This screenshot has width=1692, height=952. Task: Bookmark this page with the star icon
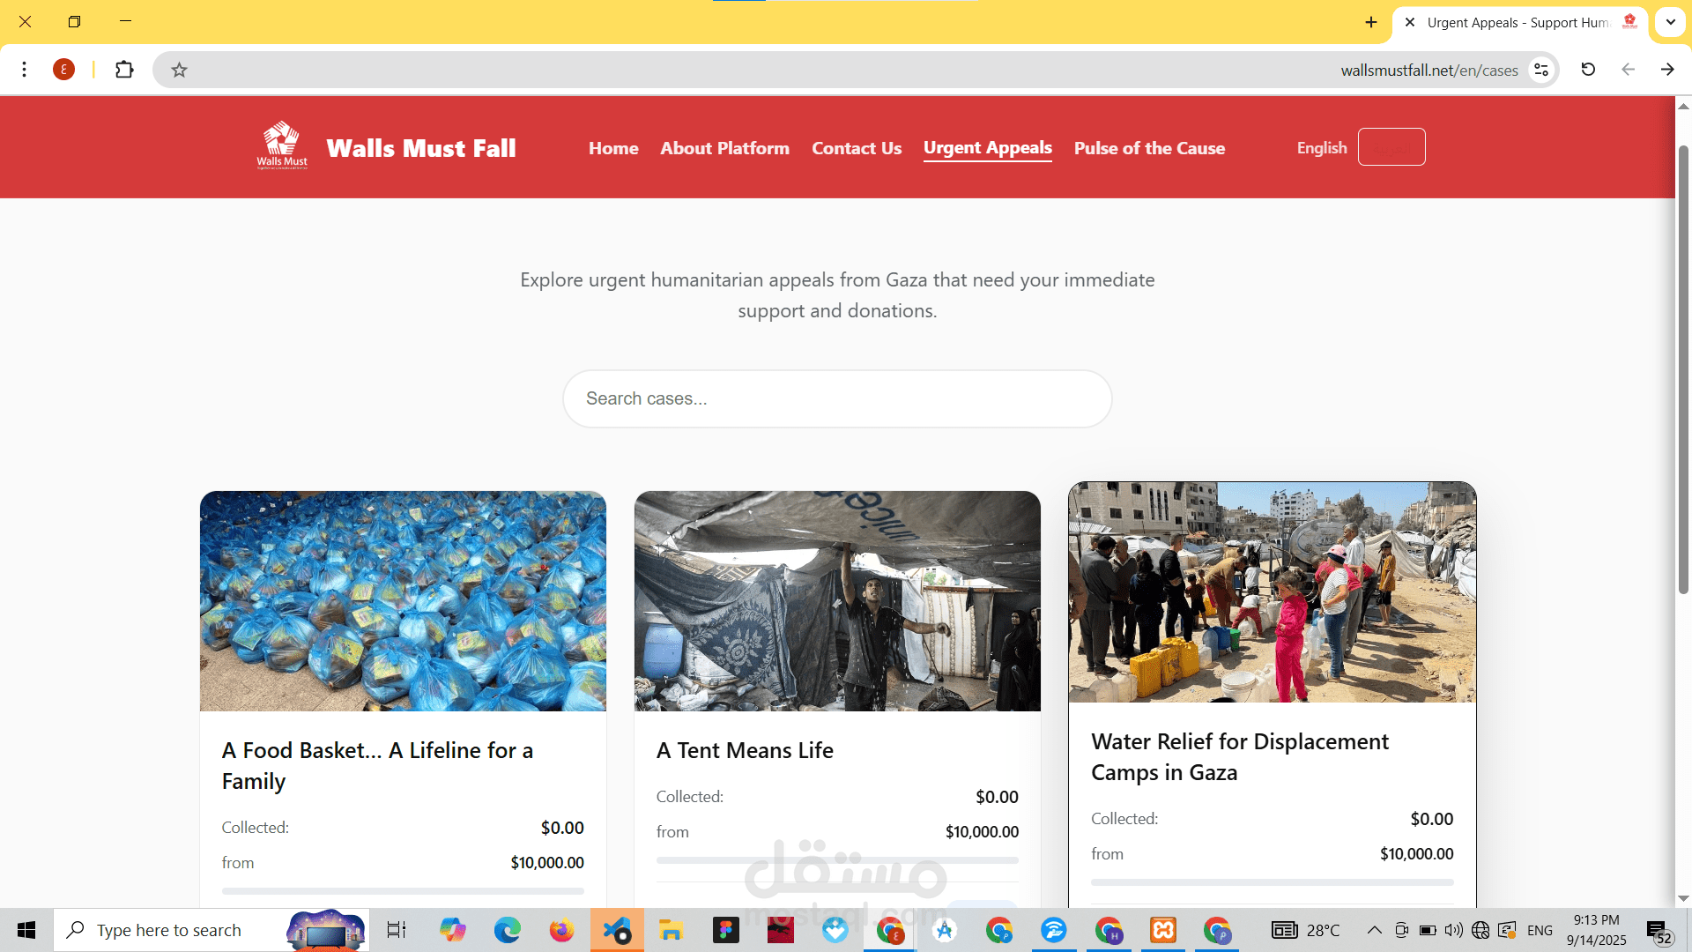tap(179, 70)
